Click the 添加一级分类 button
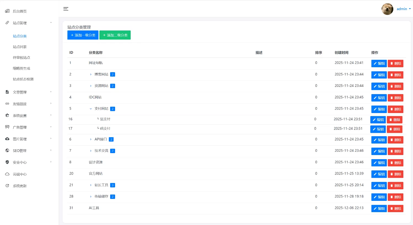This screenshot has width=413, height=225. coord(83,35)
